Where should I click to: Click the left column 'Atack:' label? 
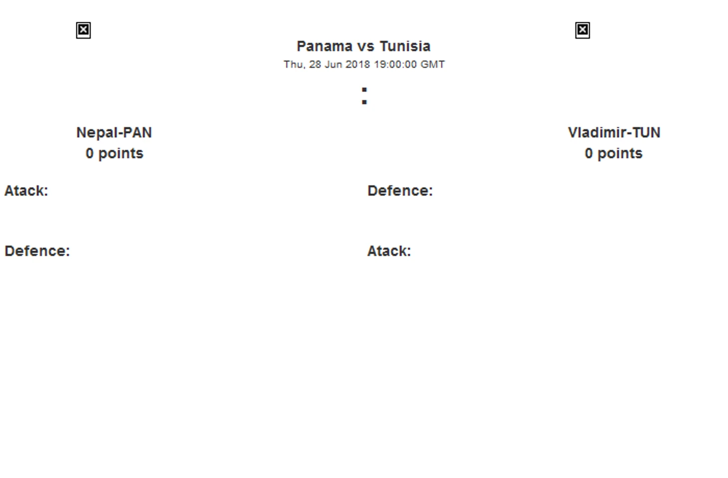pyautogui.click(x=26, y=191)
